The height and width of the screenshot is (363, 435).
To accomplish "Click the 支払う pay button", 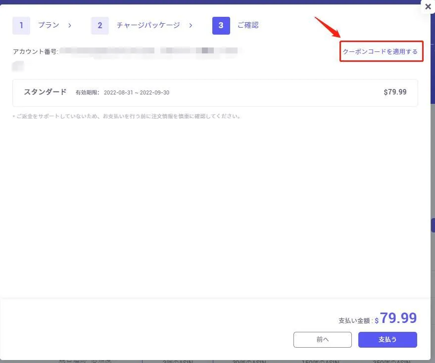I will coord(387,339).
